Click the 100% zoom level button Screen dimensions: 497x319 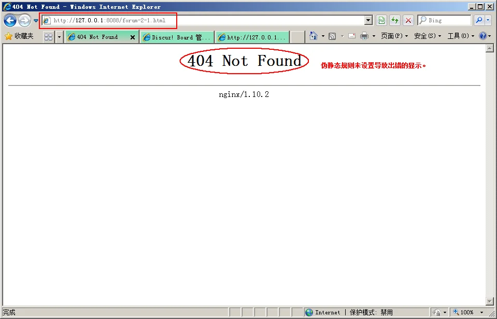click(463, 312)
